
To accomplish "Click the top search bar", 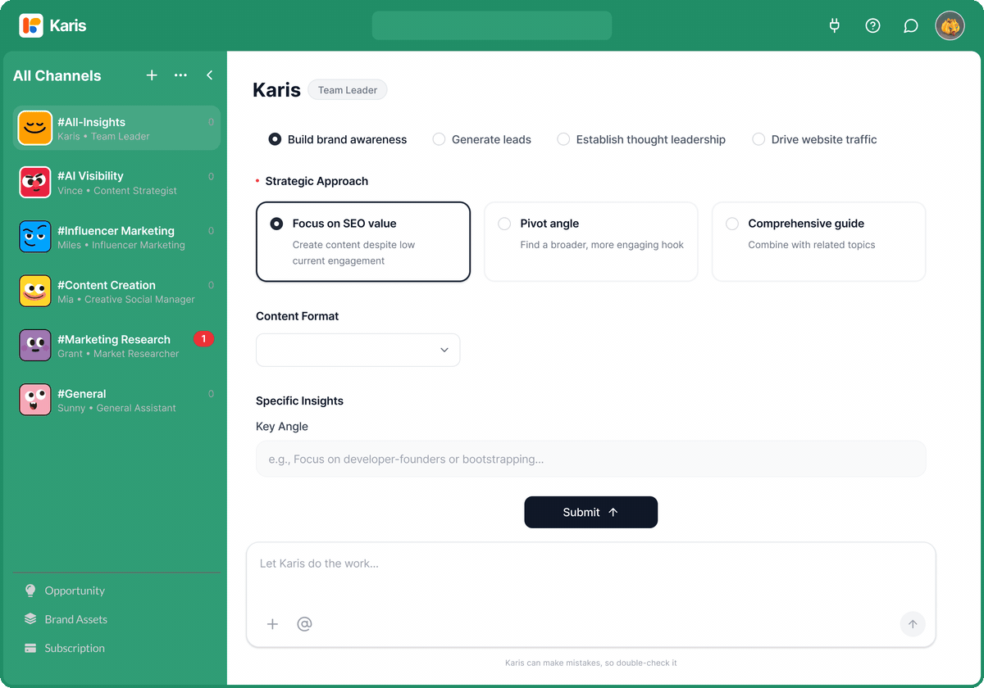I will [492, 25].
